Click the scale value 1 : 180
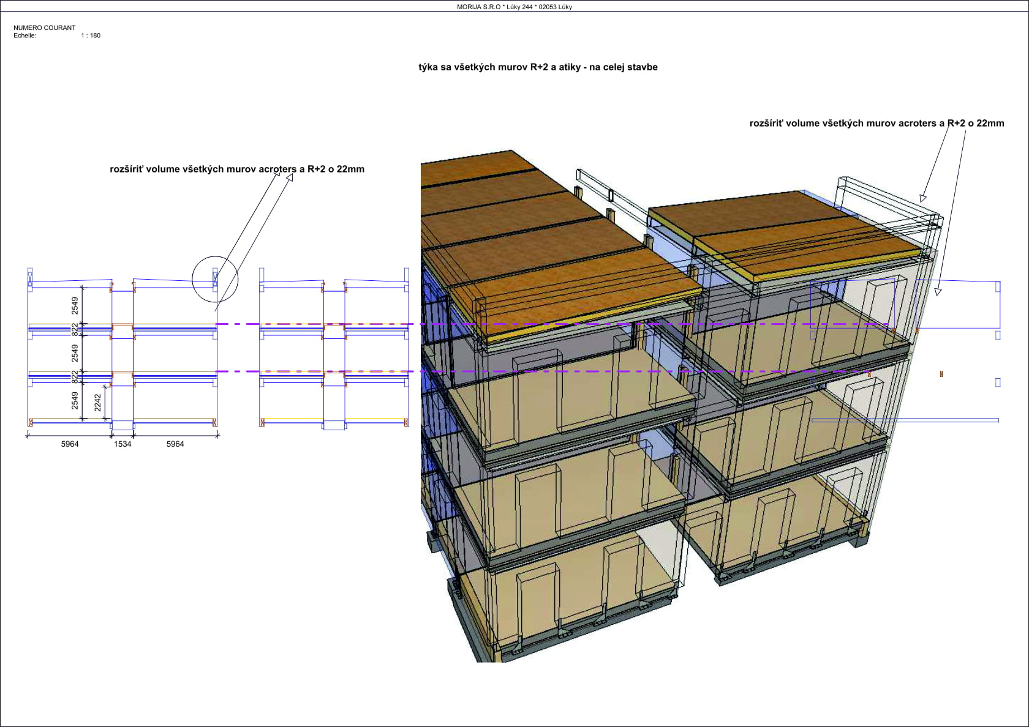The width and height of the screenshot is (1029, 727). point(91,35)
